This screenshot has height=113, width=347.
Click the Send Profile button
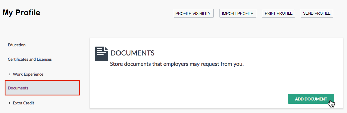click(317, 14)
